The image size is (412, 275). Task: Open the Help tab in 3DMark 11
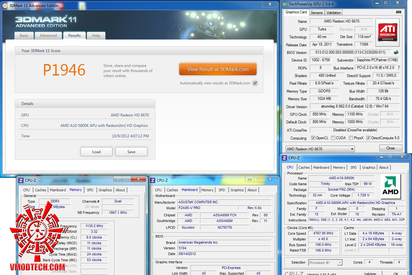(x=96, y=36)
